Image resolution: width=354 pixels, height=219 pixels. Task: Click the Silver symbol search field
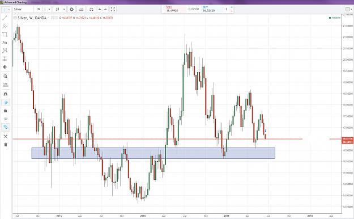[23, 9]
